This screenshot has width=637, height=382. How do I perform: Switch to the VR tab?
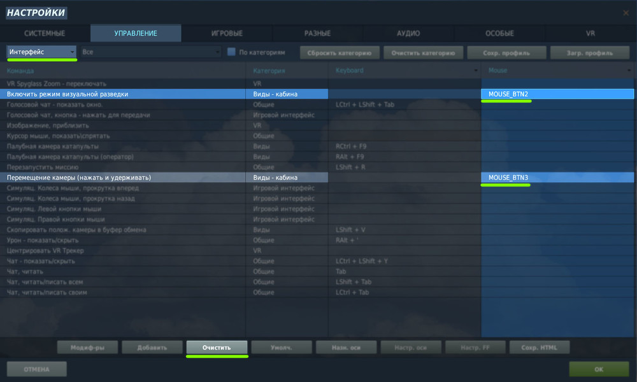(589, 33)
